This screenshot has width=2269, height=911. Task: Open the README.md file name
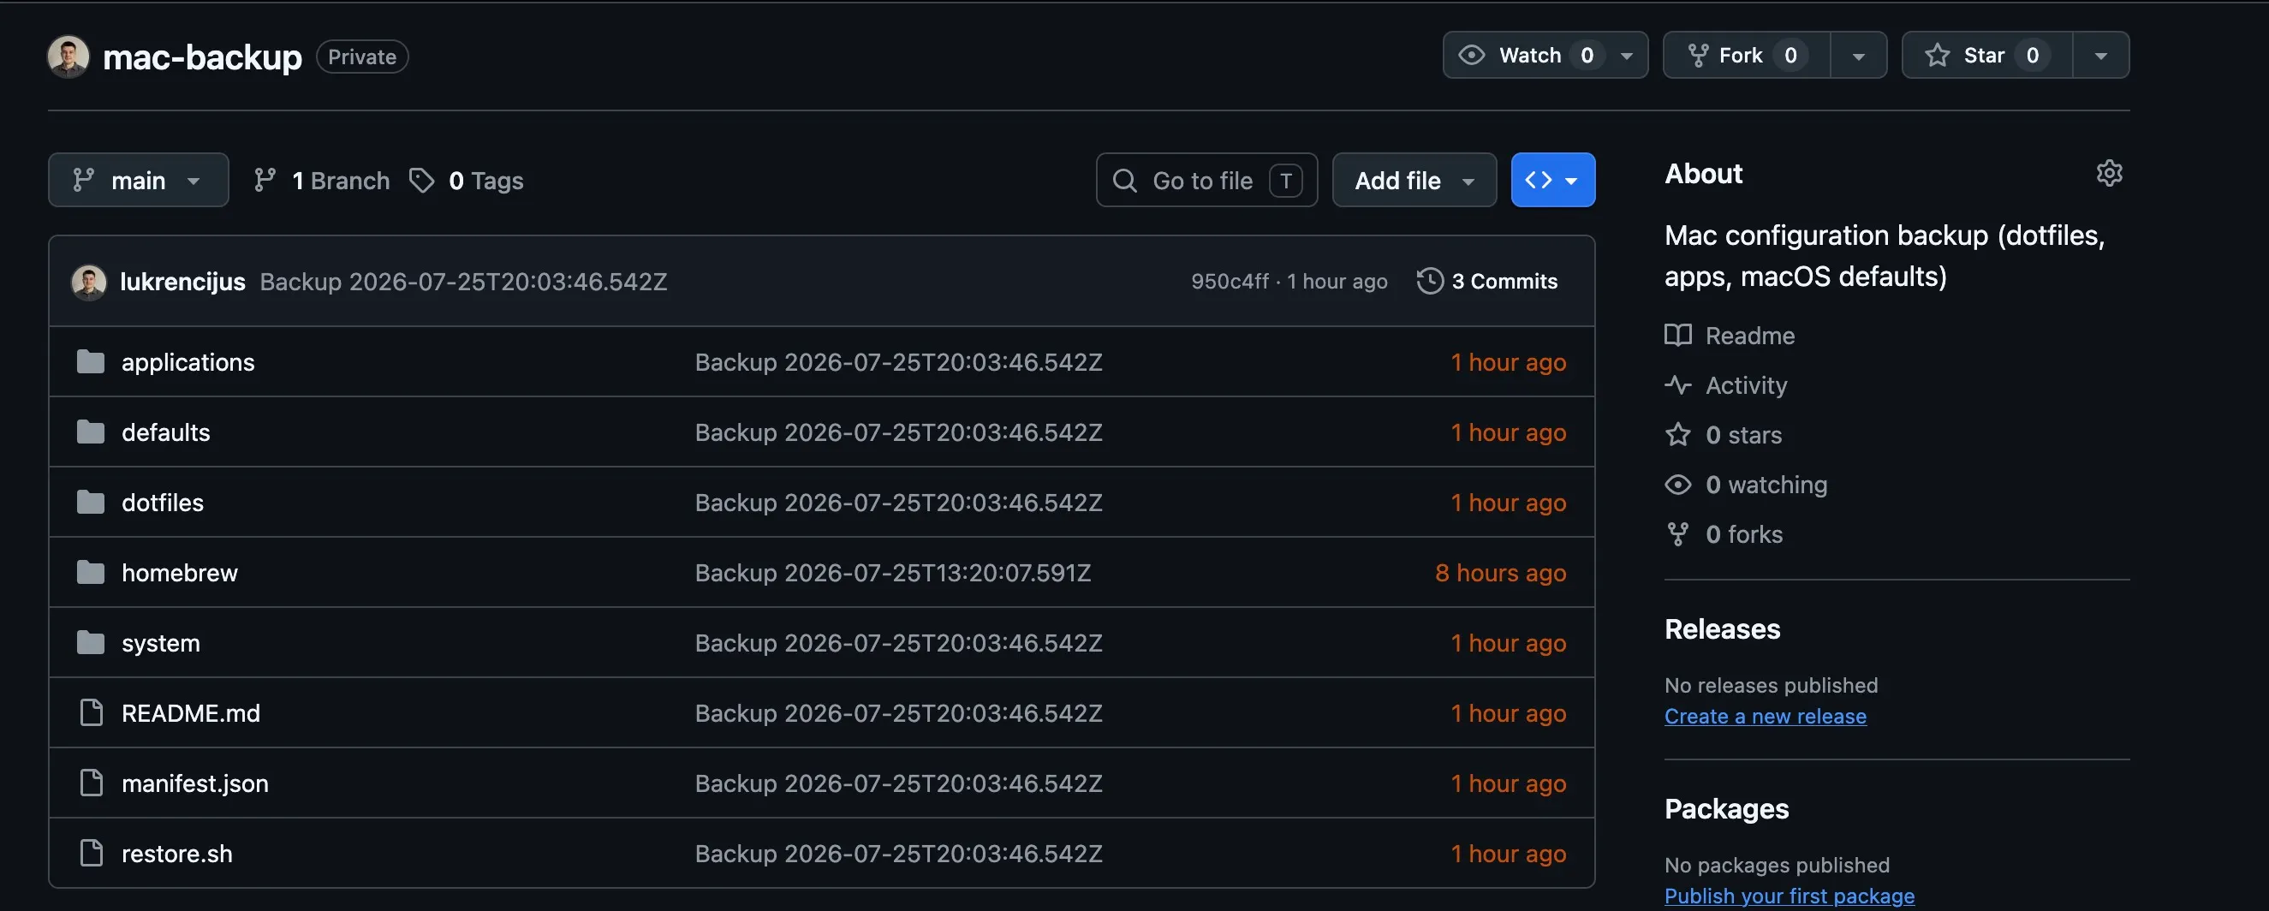click(190, 712)
